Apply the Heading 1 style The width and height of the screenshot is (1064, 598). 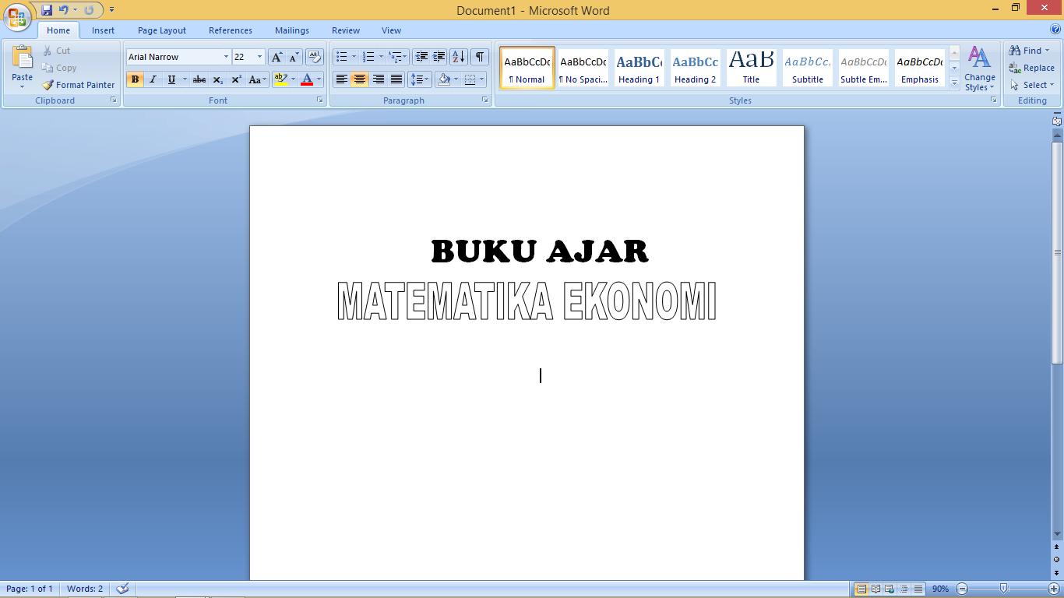click(x=639, y=68)
